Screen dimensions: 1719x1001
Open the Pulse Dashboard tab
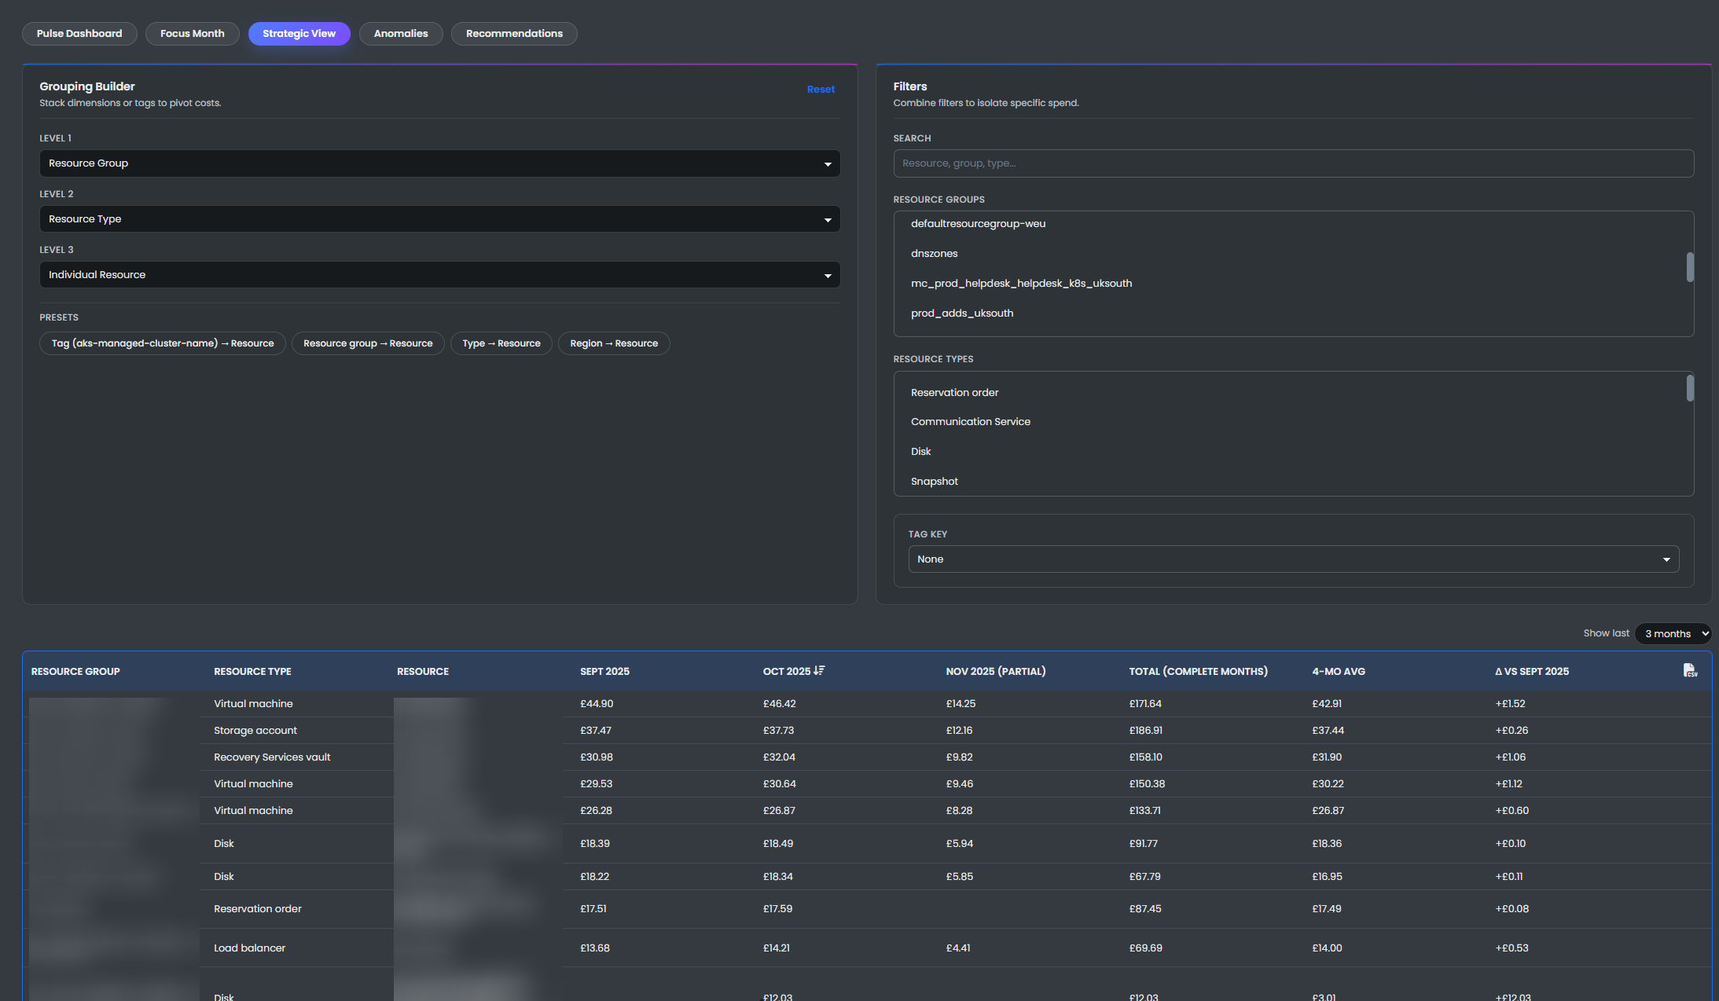coord(79,33)
